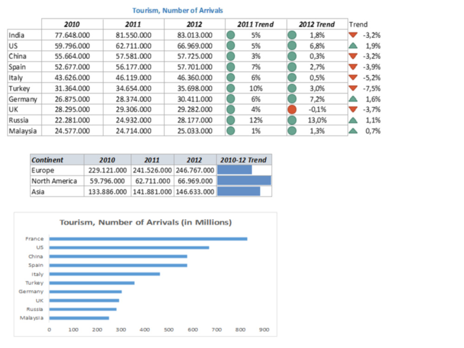Image resolution: width=464 pixels, height=348 pixels.
Task: Click Germany's green up triangle next to 1,6%
Action: pyautogui.click(x=353, y=99)
